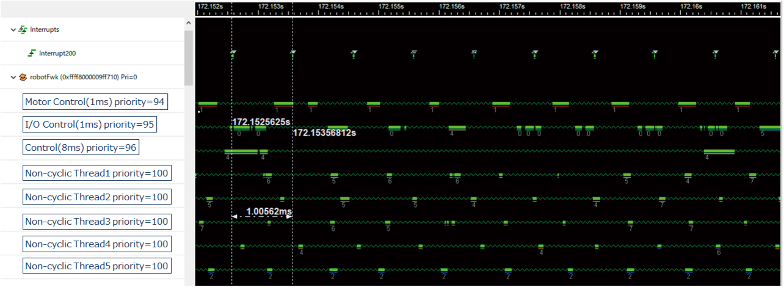Click the Interrupts group icon
784x287 pixels.
click(23, 29)
